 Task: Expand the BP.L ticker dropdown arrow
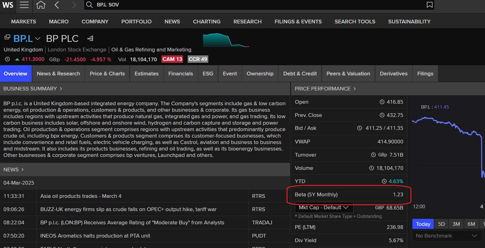pyautogui.click(x=38, y=38)
